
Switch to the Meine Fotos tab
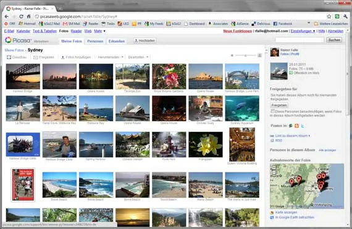pyautogui.click(x=72, y=41)
